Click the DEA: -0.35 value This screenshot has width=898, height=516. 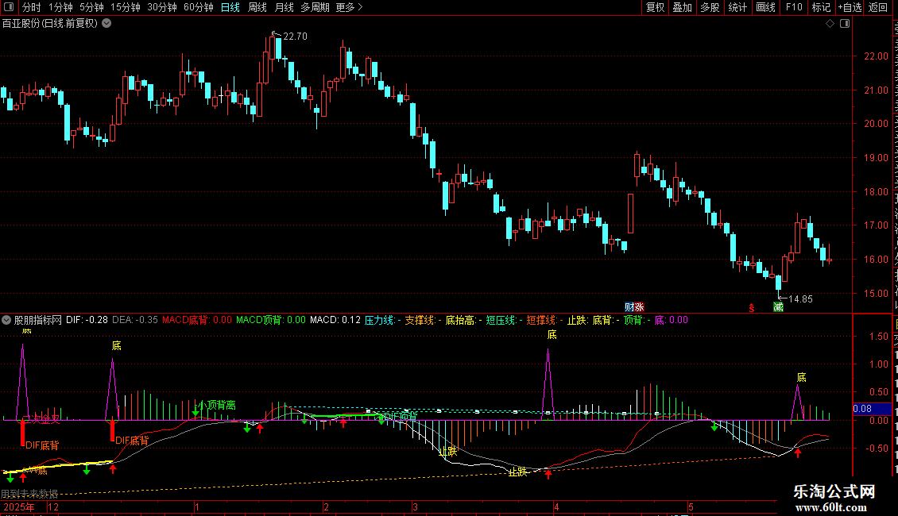pos(135,320)
